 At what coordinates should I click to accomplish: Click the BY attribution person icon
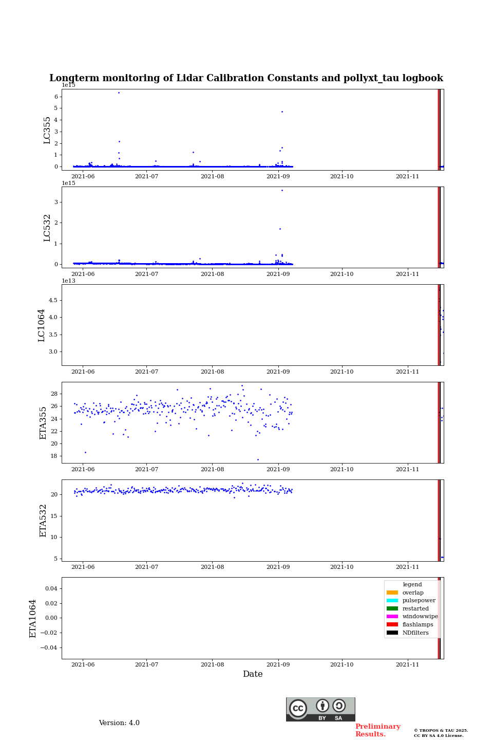(x=323, y=706)
